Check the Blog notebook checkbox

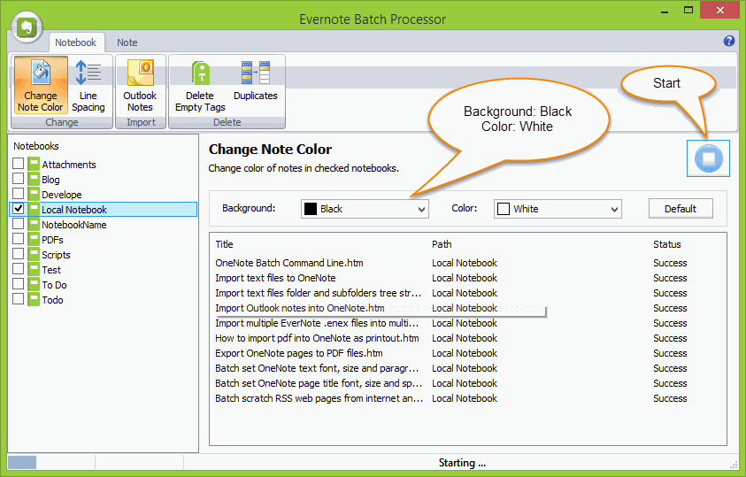(18, 179)
